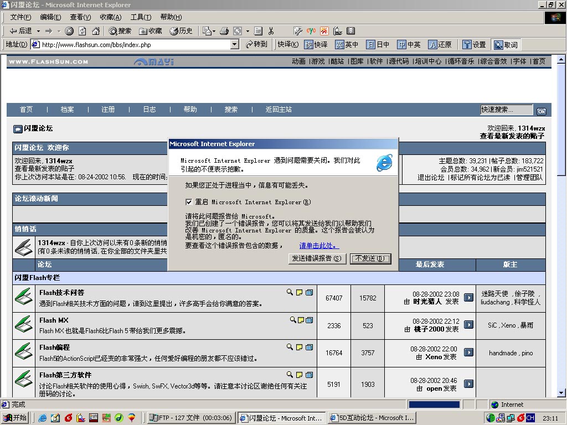Click the 还原 restore button
This screenshot has height=425, width=567.
440,45
